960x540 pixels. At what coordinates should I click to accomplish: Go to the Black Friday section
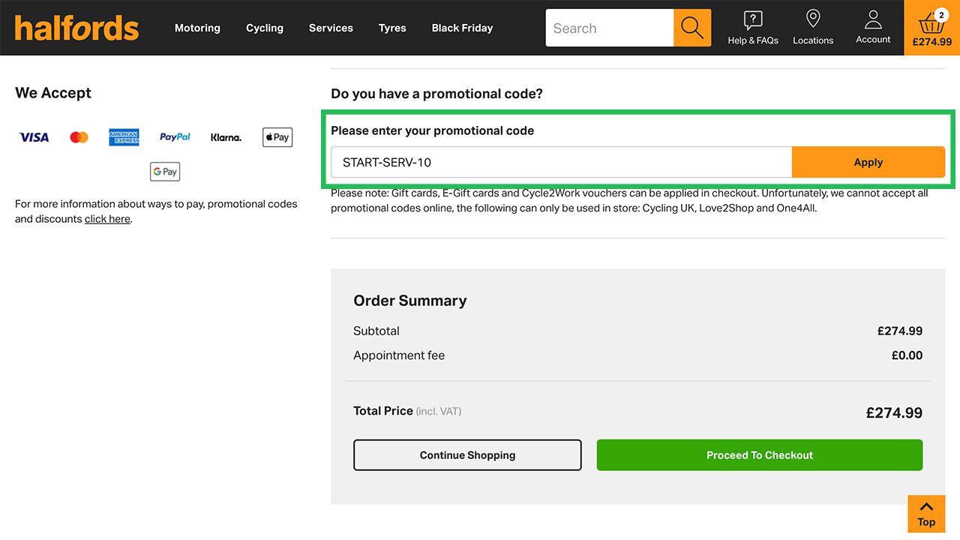pos(462,28)
